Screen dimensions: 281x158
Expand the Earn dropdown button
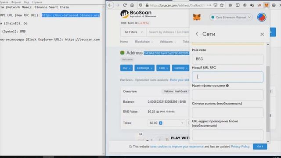(163, 68)
